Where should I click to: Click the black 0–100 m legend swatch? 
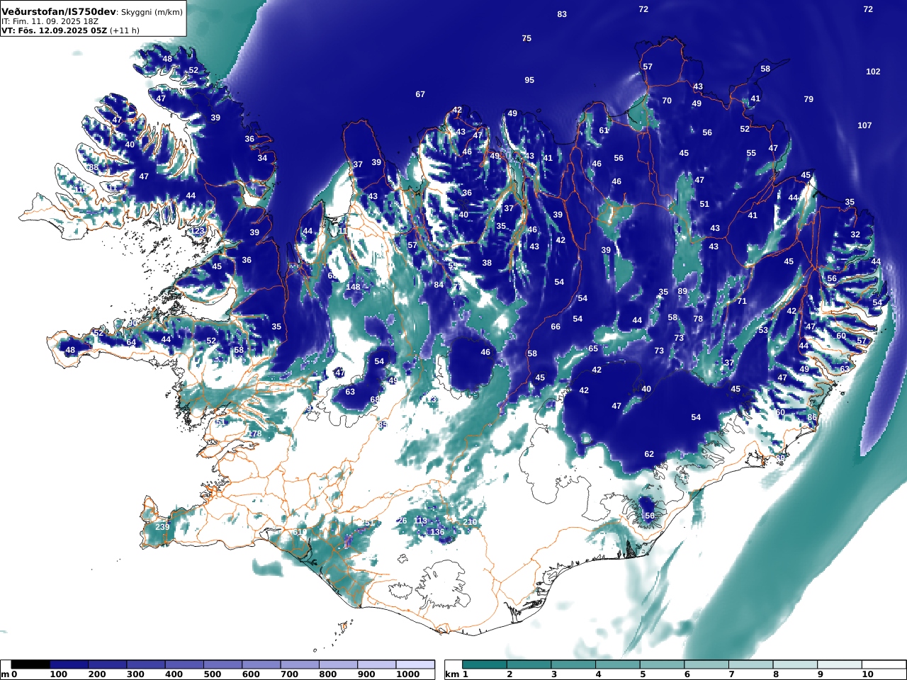(30, 664)
